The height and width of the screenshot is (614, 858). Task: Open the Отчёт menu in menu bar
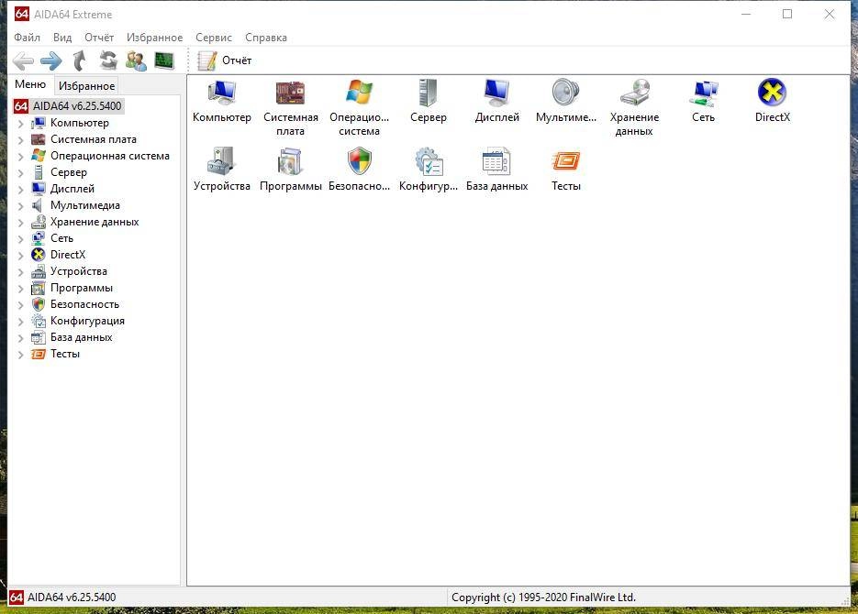(99, 38)
